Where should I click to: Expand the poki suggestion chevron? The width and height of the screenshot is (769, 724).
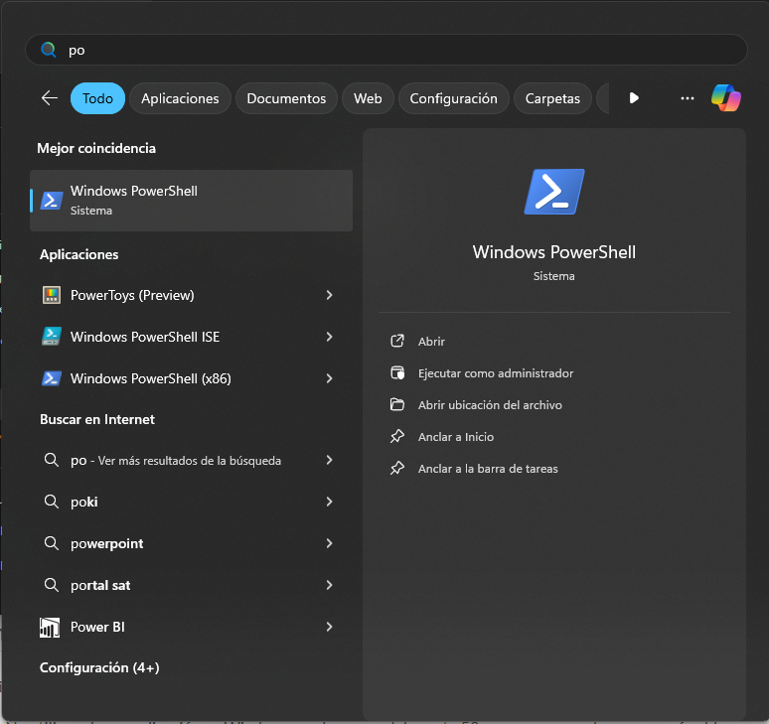pos(329,502)
